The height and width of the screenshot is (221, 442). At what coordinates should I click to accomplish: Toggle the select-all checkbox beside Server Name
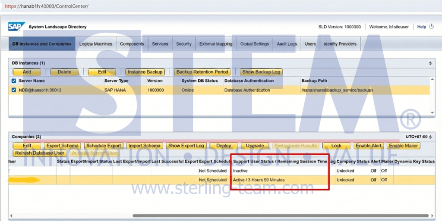[13, 81]
